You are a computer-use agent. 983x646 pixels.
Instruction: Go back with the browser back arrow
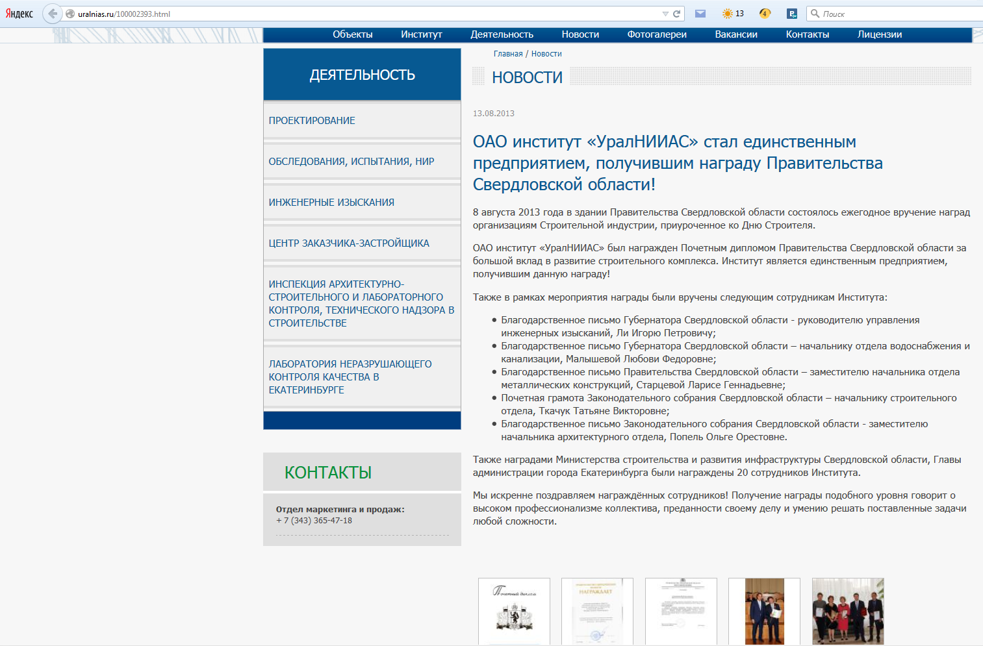pyautogui.click(x=52, y=14)
